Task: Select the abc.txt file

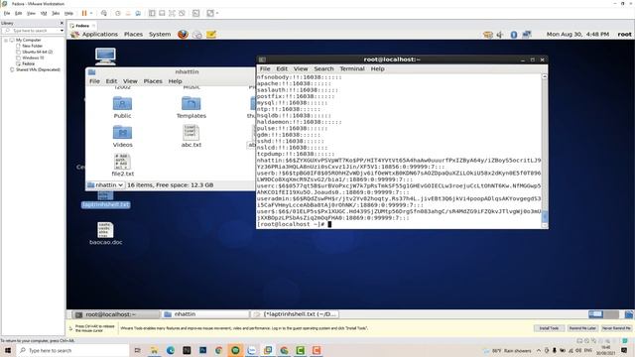Action: 191,137
